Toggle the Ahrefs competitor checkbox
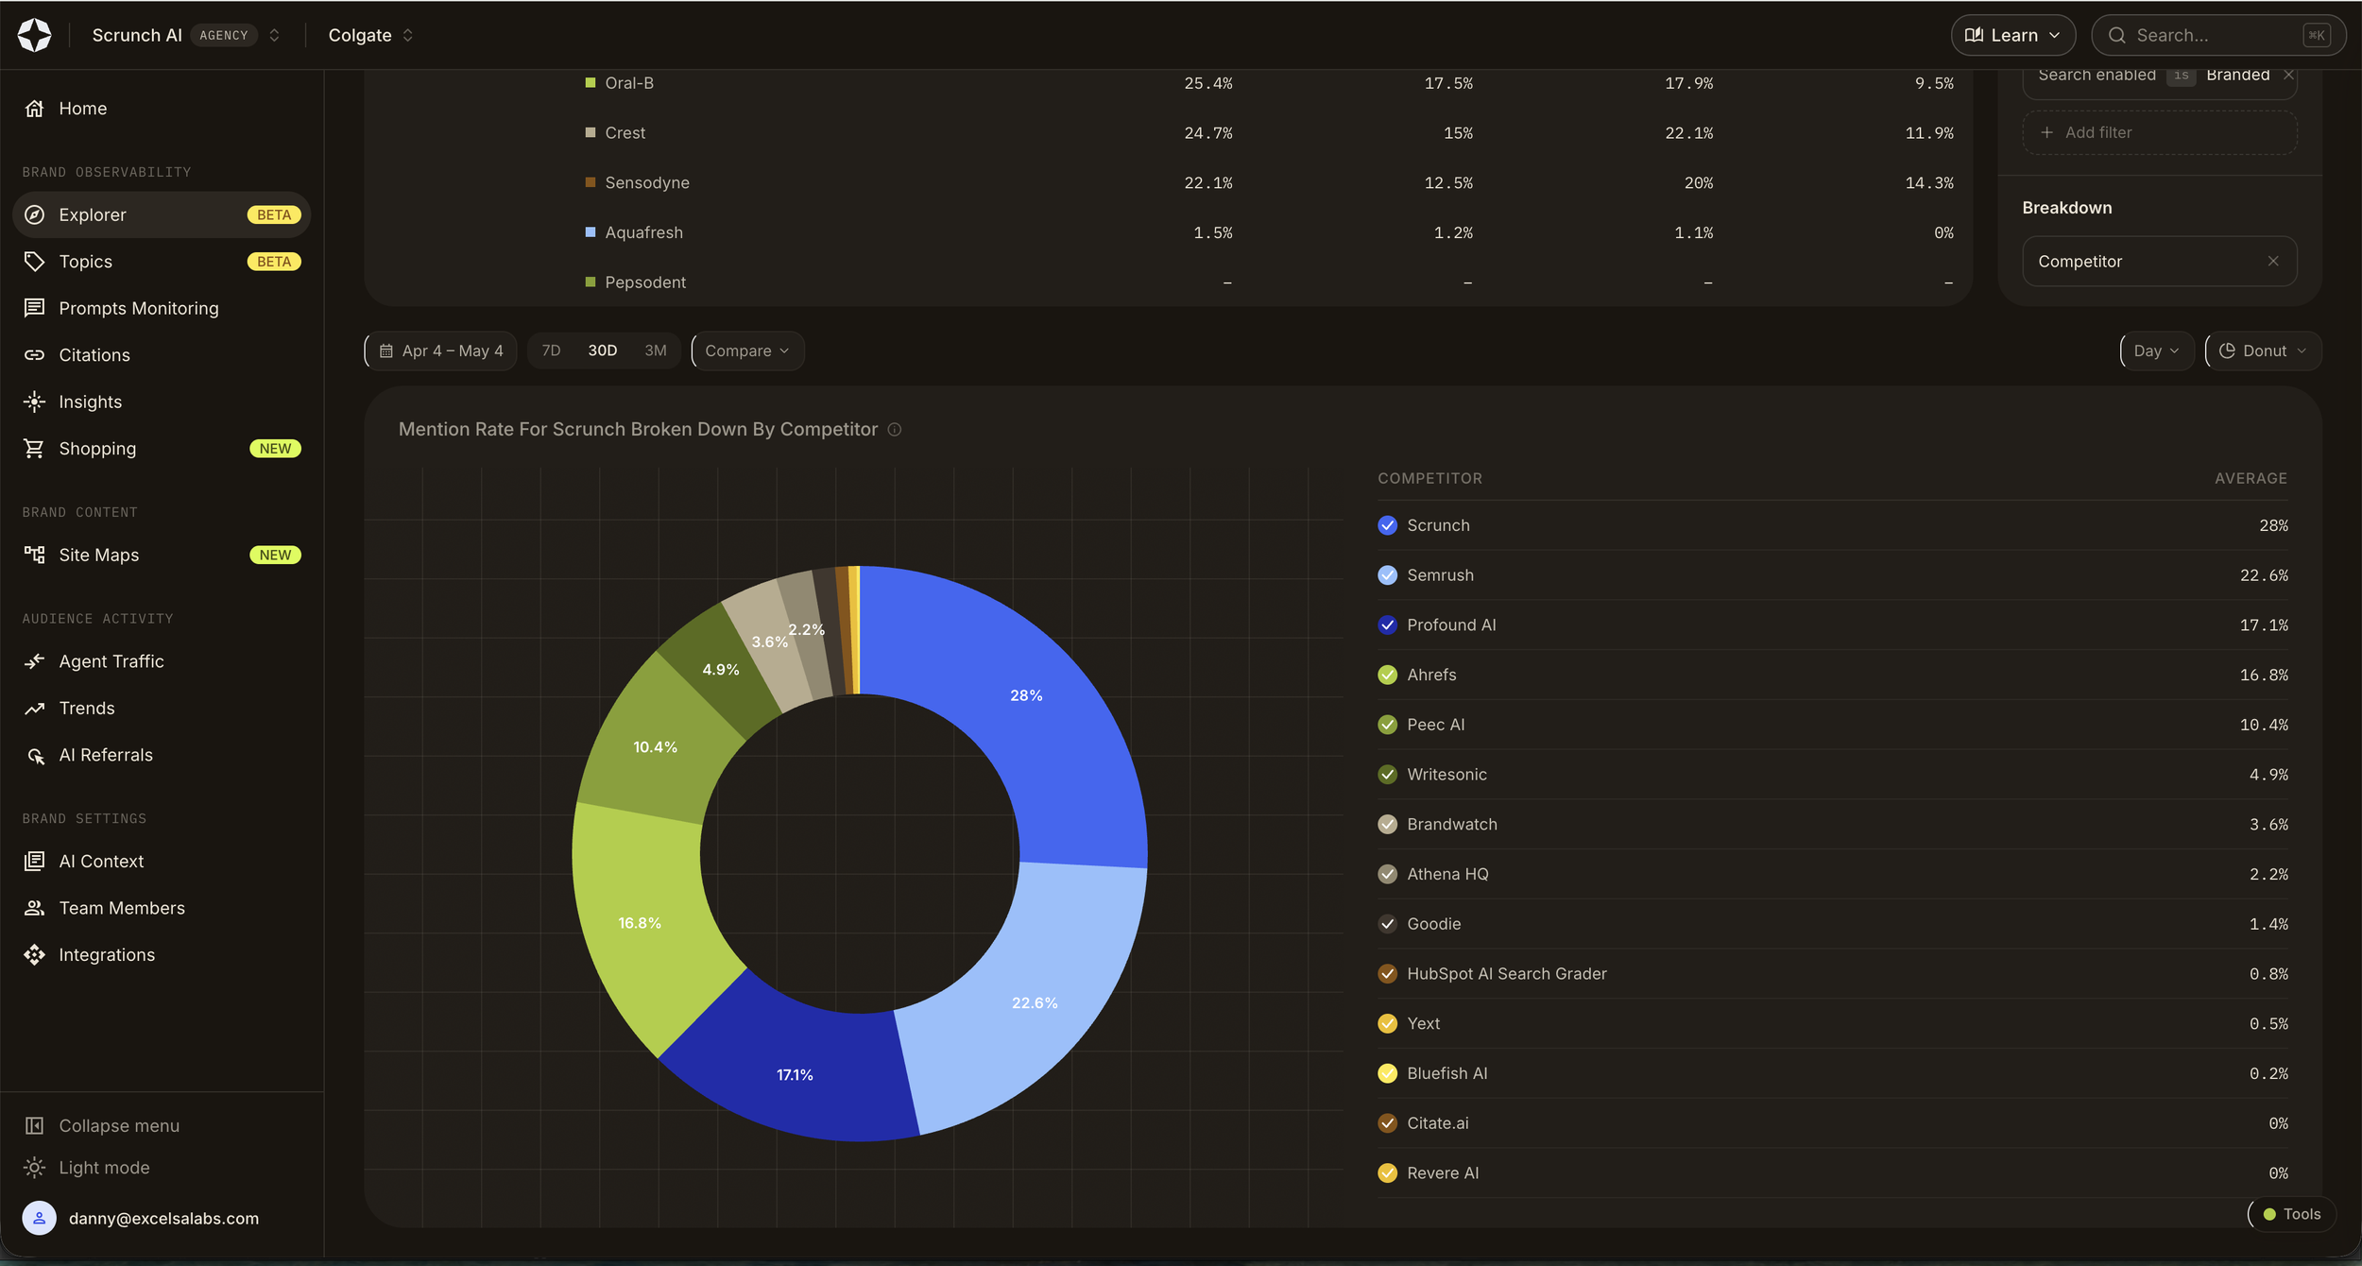This screenshot has width=2362, height=1266. point(1388,676)
